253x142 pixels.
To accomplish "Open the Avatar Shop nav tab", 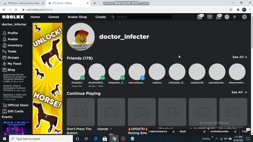I will point(77,17).
